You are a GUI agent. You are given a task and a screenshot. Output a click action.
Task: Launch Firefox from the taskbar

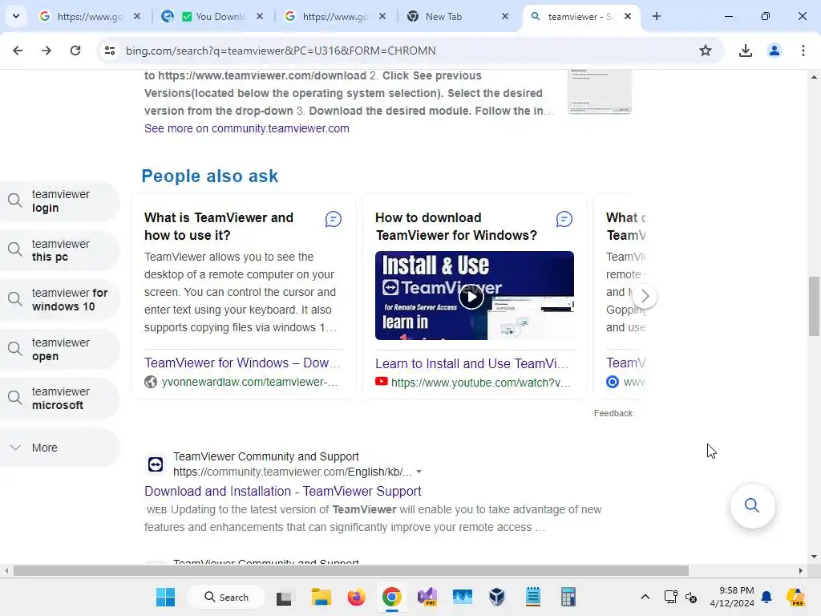[x=356, y=597]
